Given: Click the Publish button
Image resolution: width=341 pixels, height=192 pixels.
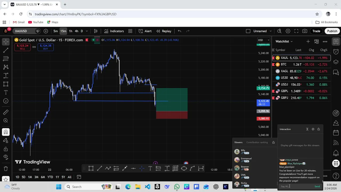Looking at the screenshot, I should [332, 31].
